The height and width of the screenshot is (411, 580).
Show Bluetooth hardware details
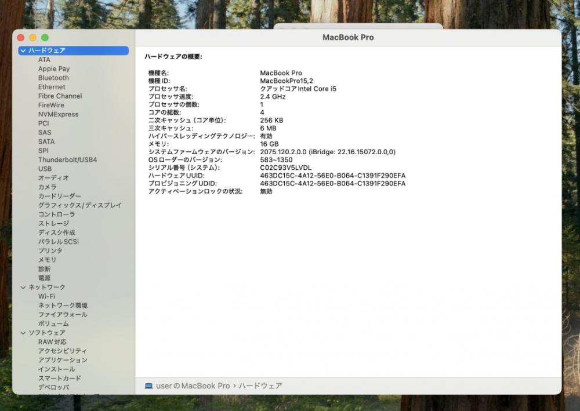[x=53, y=78]
